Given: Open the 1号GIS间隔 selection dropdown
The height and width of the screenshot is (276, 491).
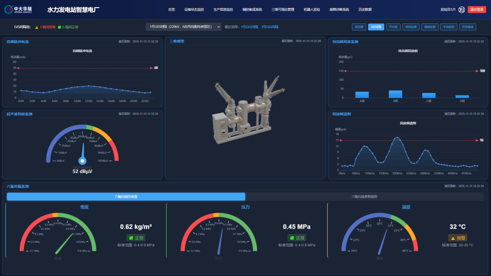Looking at the screenshot, I should pos(183,27).
